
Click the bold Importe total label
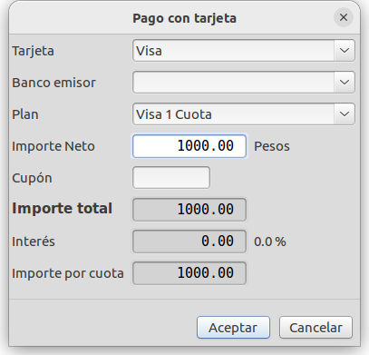click(62, 209)
